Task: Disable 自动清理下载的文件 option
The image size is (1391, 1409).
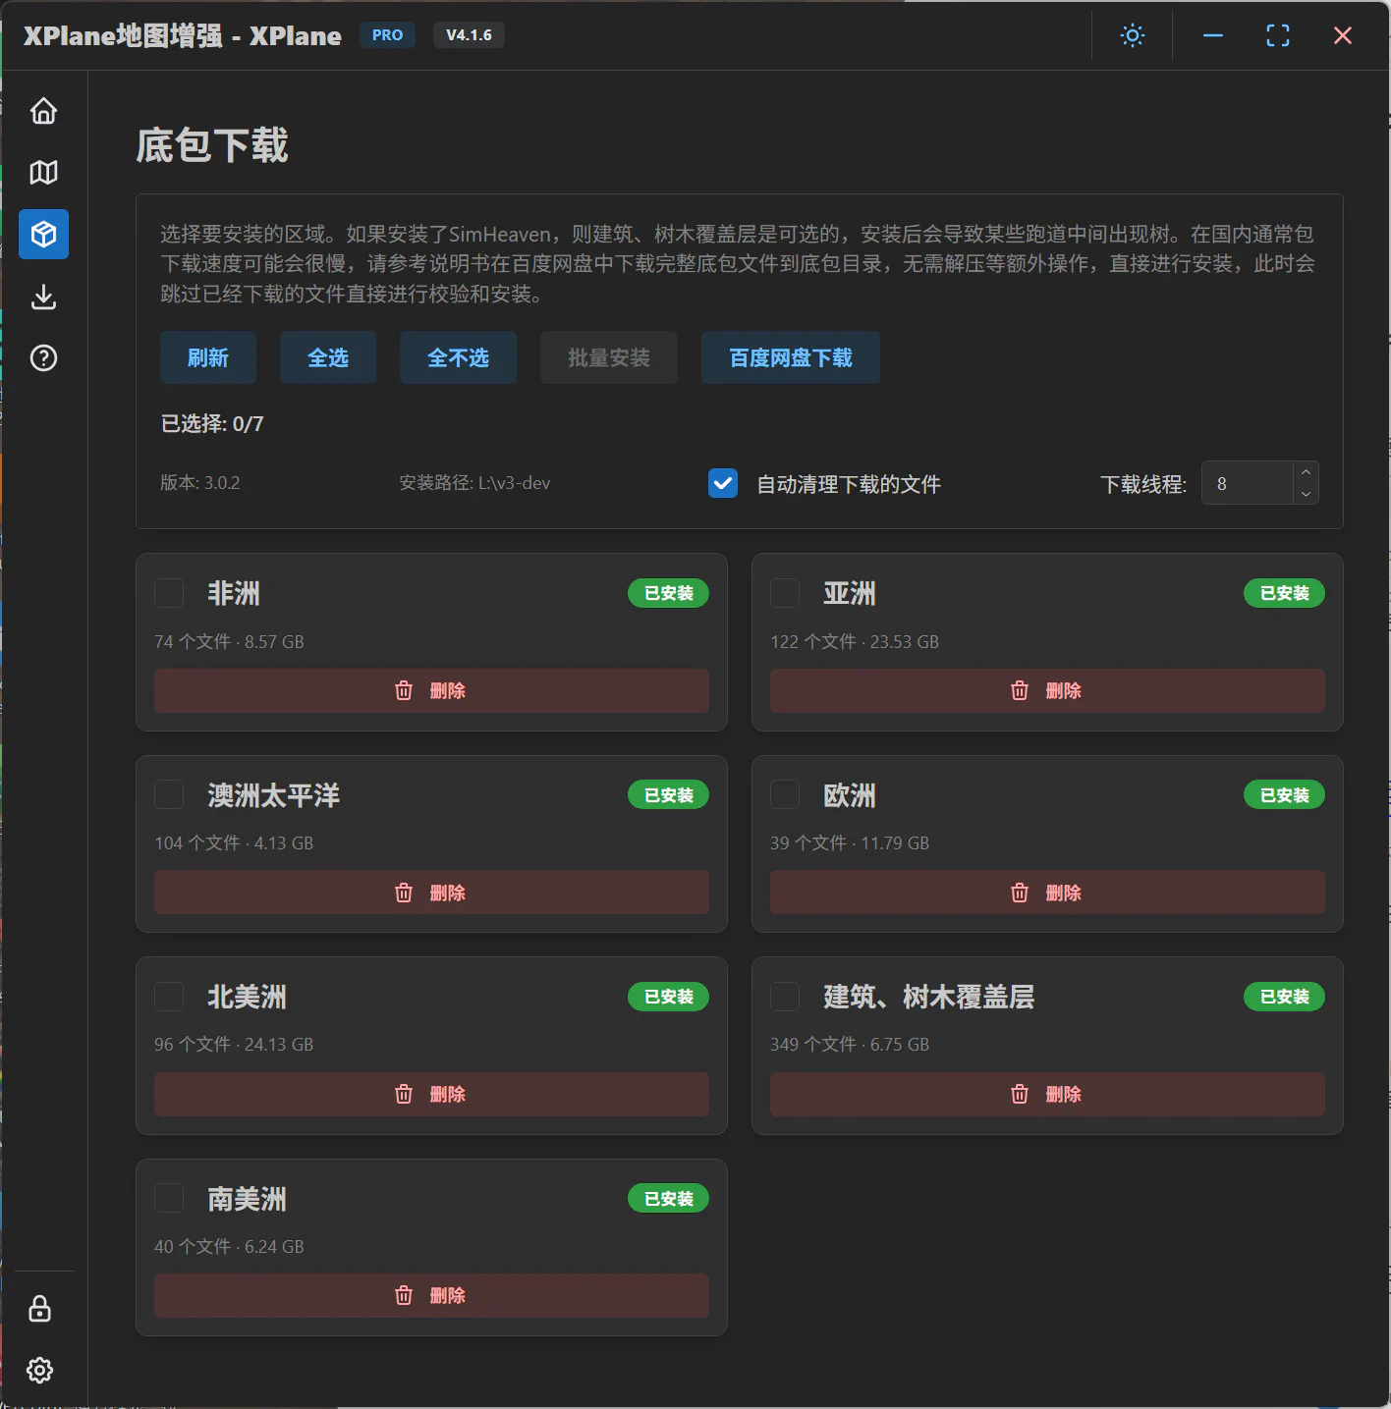Action: pyautogui.click(x=723, y=483)
